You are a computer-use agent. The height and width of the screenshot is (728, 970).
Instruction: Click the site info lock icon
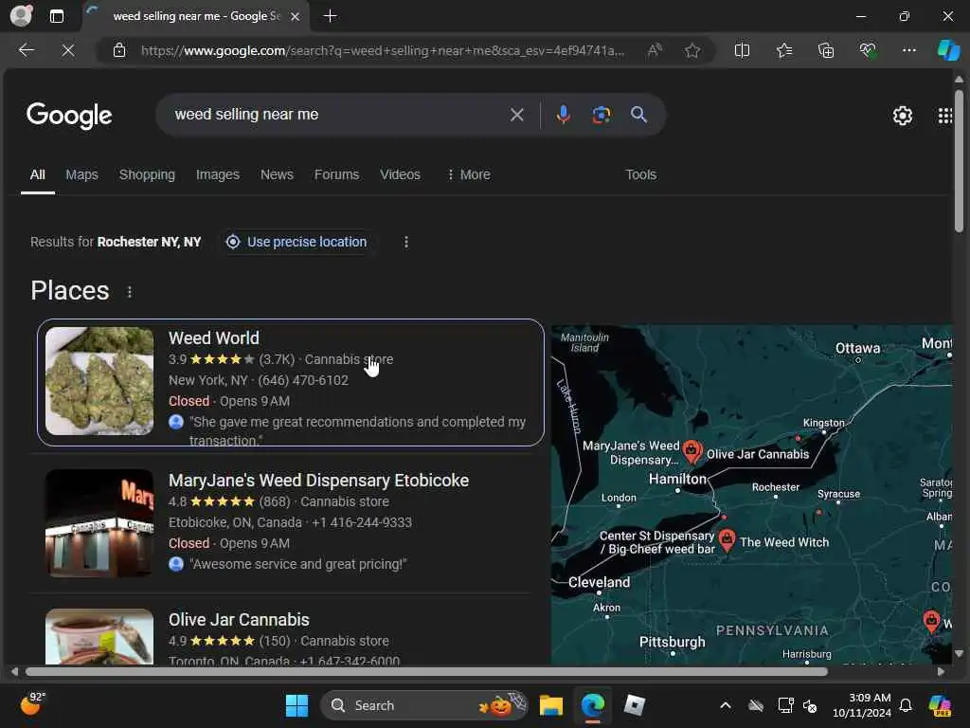(x=119, y=50)
